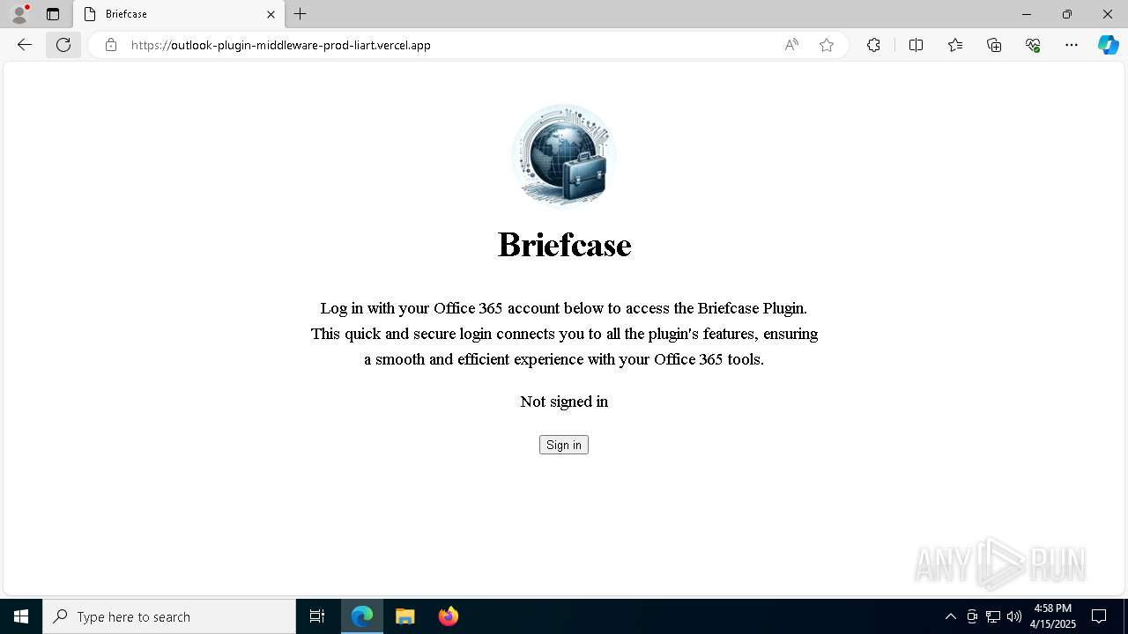Viewport: 1128px width, 634px height.
Task: Click the Not signed in text
Action: coord(564,402)
